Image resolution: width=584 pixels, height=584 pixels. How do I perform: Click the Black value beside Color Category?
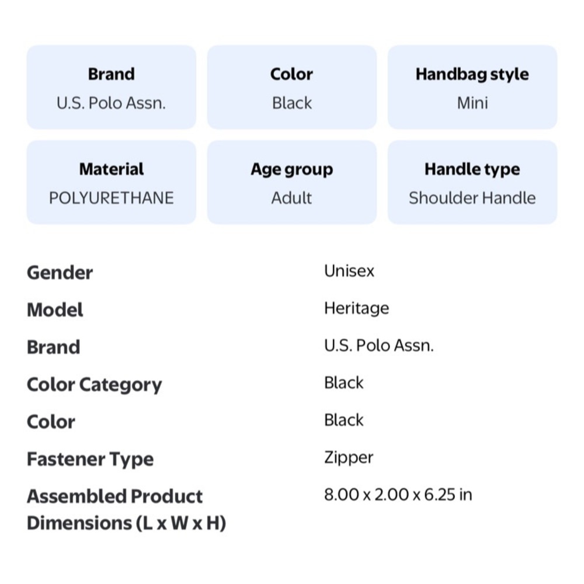click(343, 383)
